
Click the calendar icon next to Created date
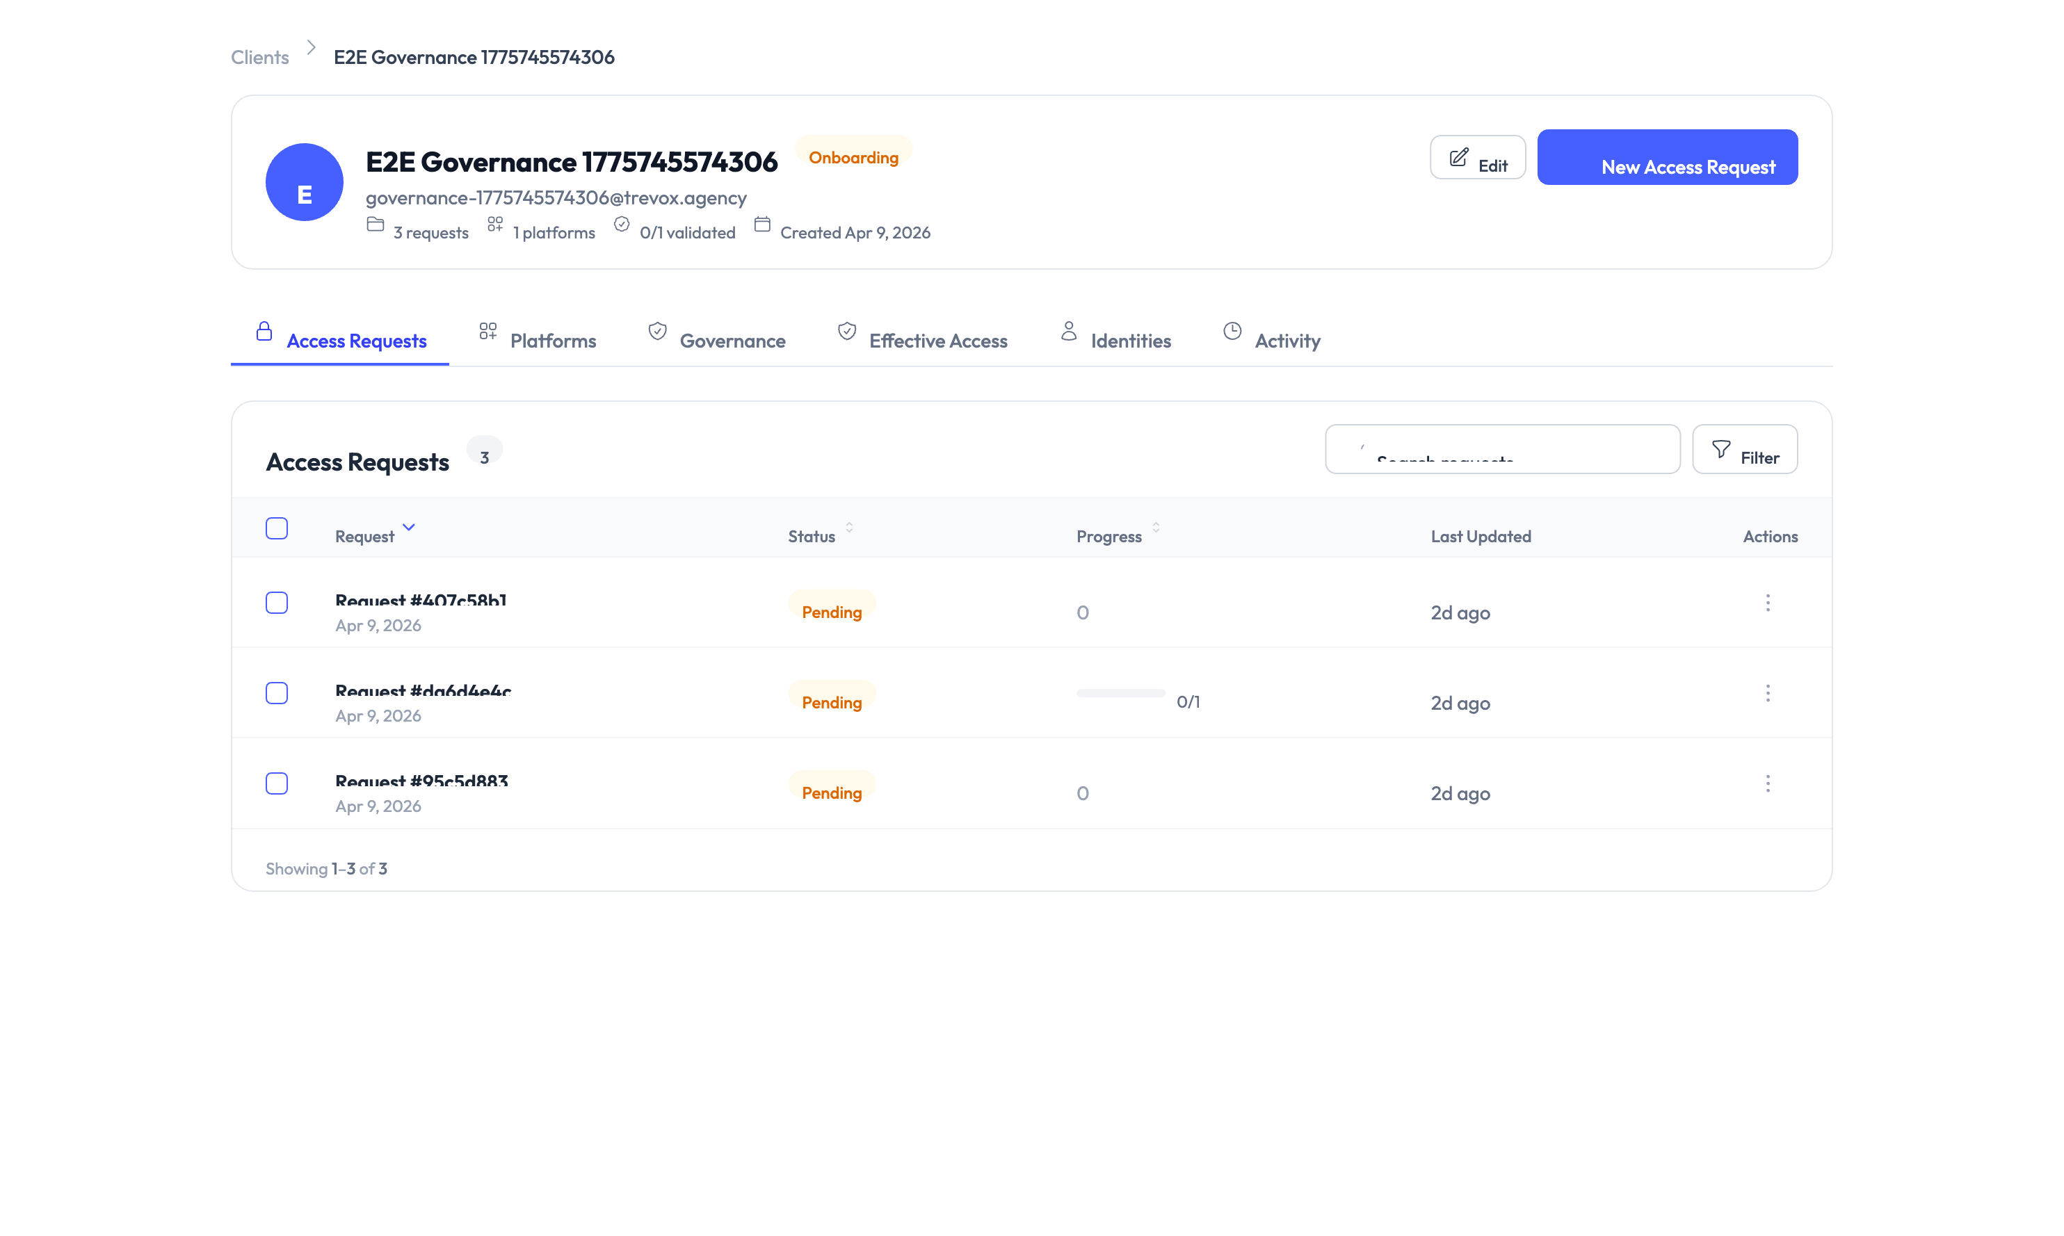pos(761,224)
